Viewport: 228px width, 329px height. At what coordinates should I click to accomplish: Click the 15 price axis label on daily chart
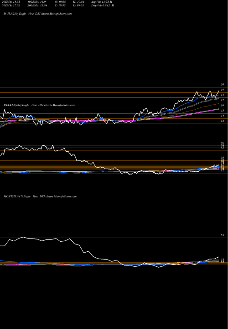(223, 111)
